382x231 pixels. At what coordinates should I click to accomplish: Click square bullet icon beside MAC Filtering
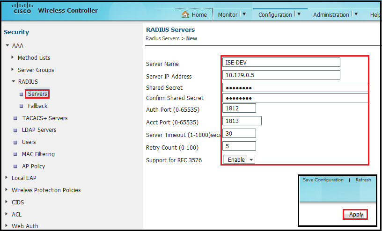(16, 154)
